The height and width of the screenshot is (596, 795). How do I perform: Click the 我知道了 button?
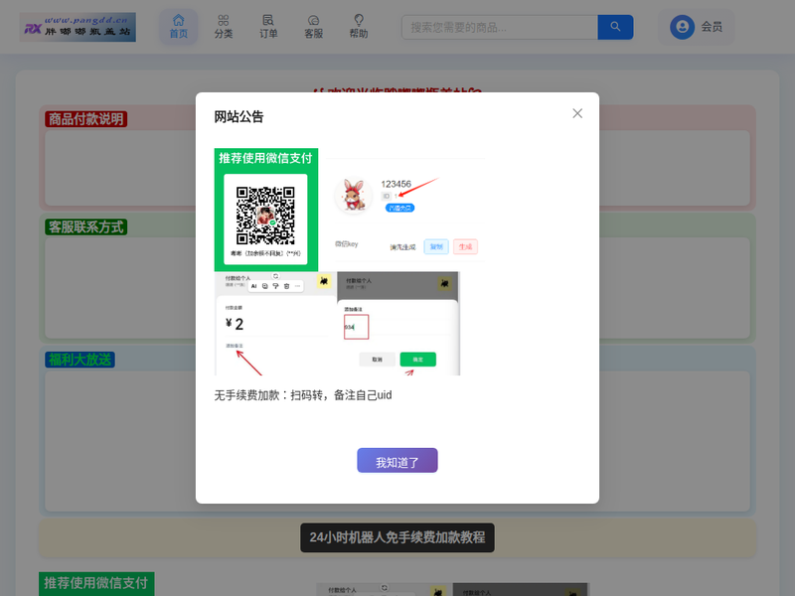tap(397, 460)
